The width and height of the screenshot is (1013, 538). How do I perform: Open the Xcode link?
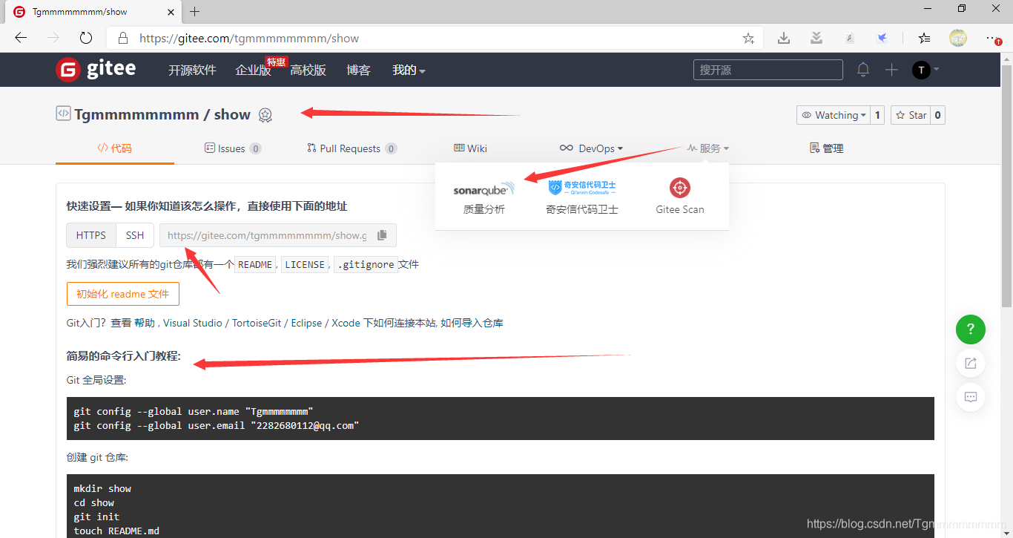(346, 323)
